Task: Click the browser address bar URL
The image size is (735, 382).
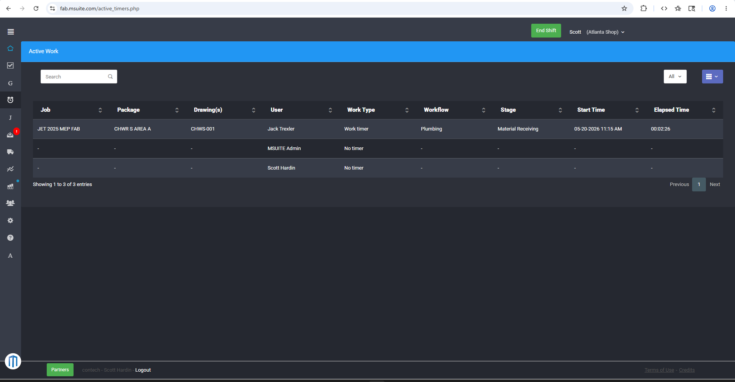Action: point(100,8)
